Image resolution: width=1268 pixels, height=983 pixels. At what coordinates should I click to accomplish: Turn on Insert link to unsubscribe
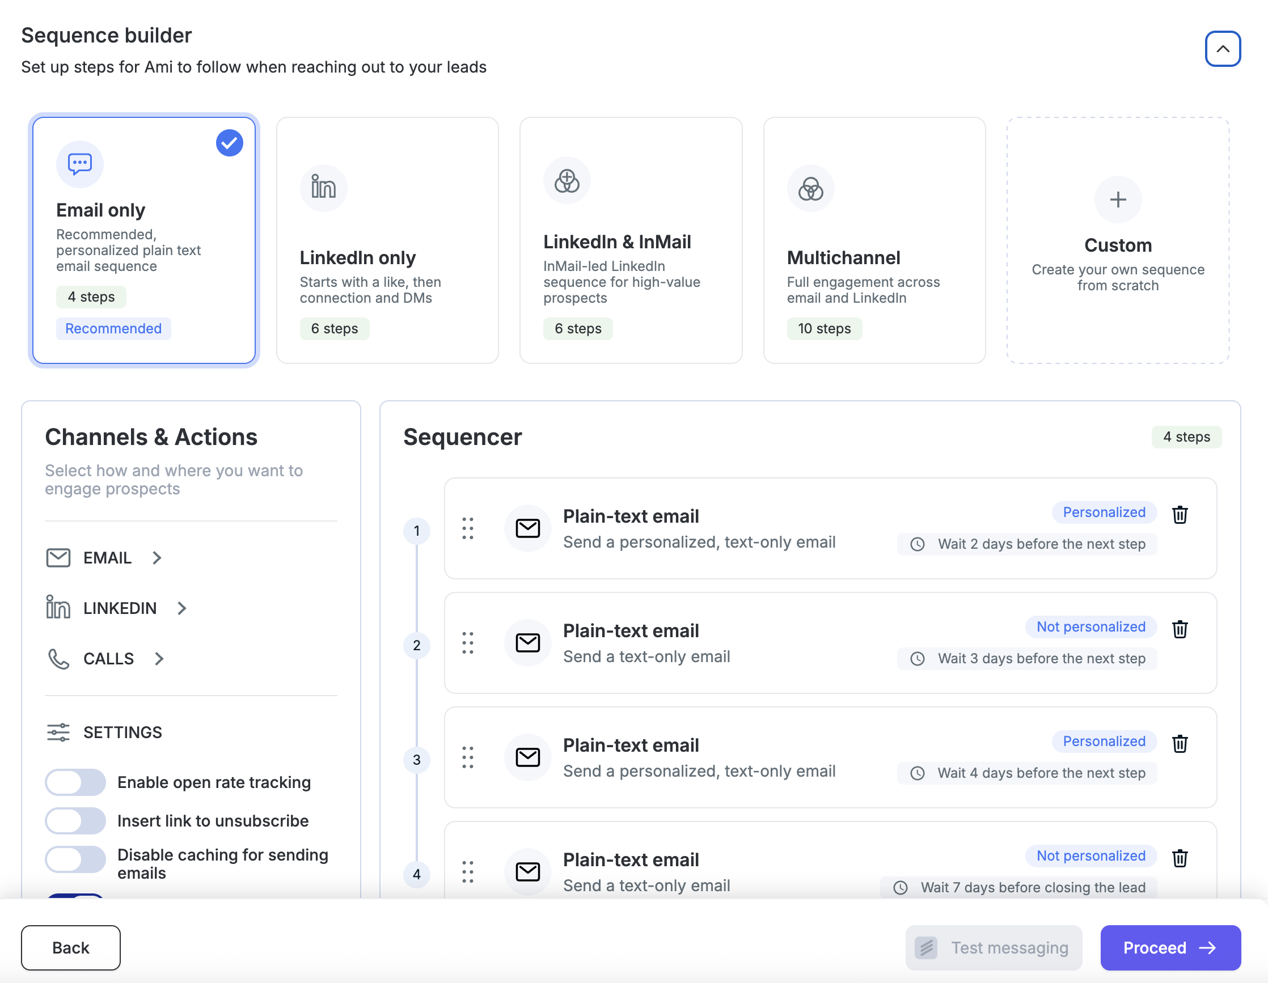point(75,820)
